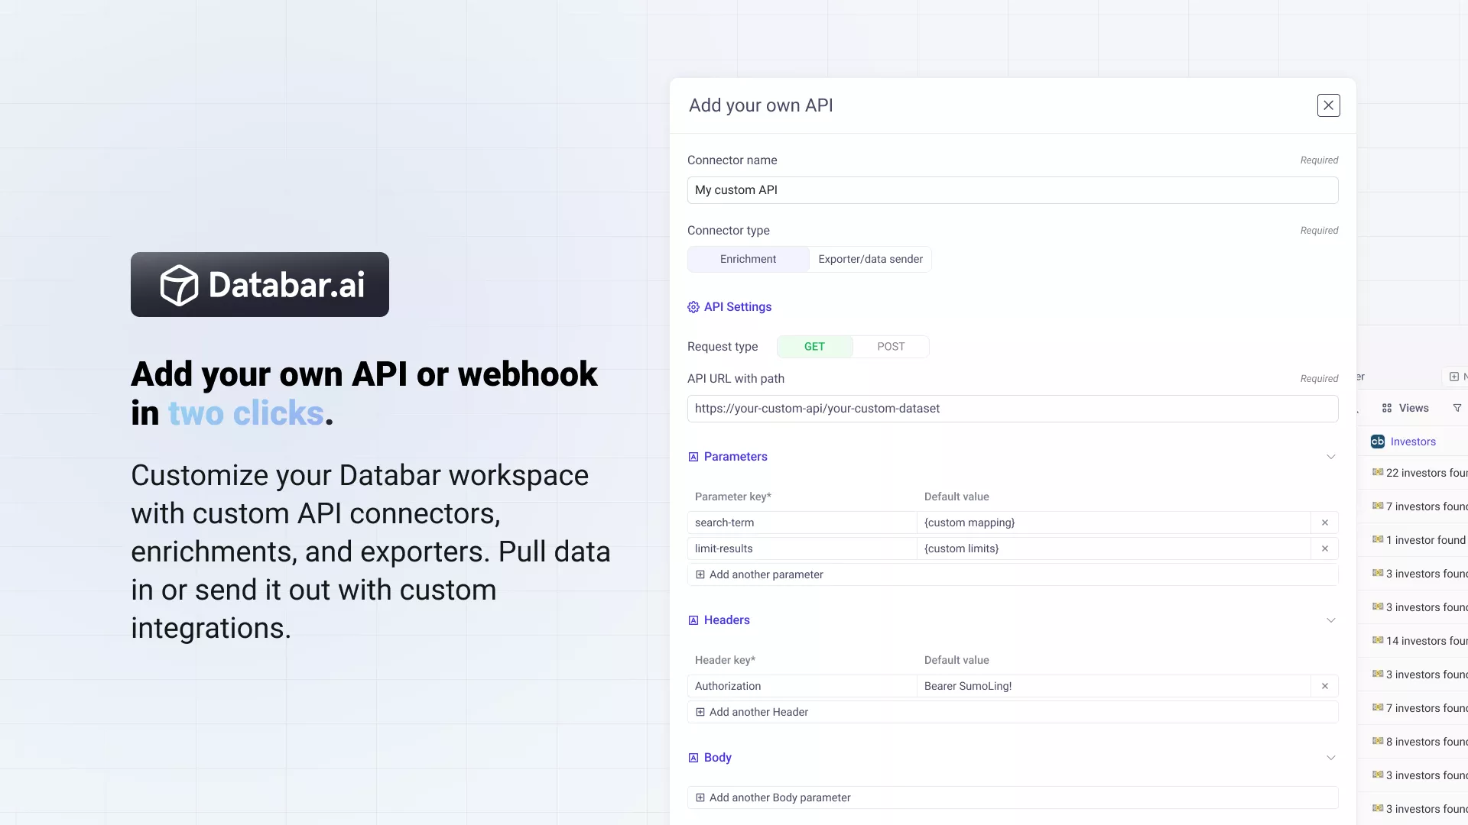Screen dimensions: 1468x825
Task: Collapse the Body section chevron
Action: [x=1330, y=758]
